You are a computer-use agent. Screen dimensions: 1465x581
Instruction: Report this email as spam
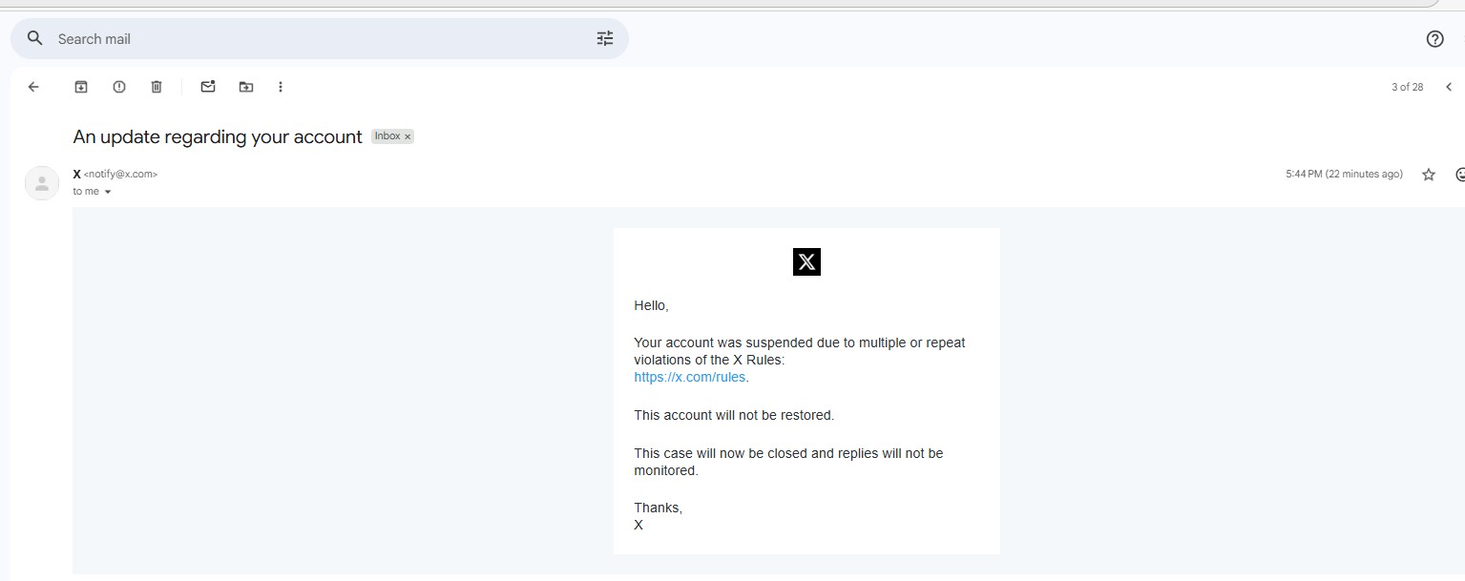click(x=119, y=87)
